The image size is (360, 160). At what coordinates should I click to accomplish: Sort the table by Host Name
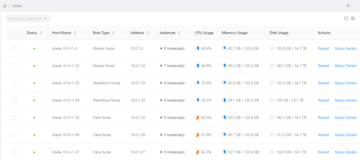click(75, 32)
